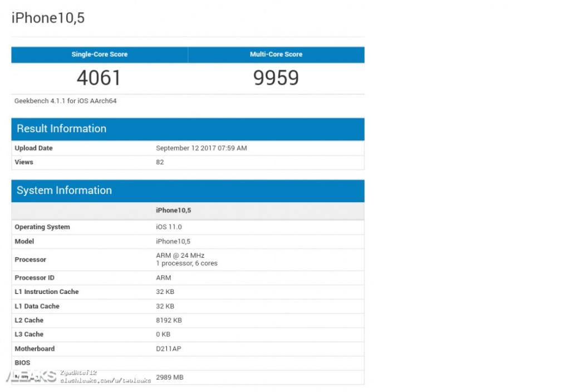
Task: Select the Multi-Core Score header
Action: tap(276, 54)
